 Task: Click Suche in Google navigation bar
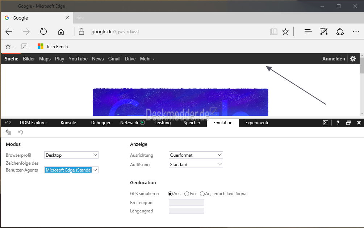(x=11, y=59)
